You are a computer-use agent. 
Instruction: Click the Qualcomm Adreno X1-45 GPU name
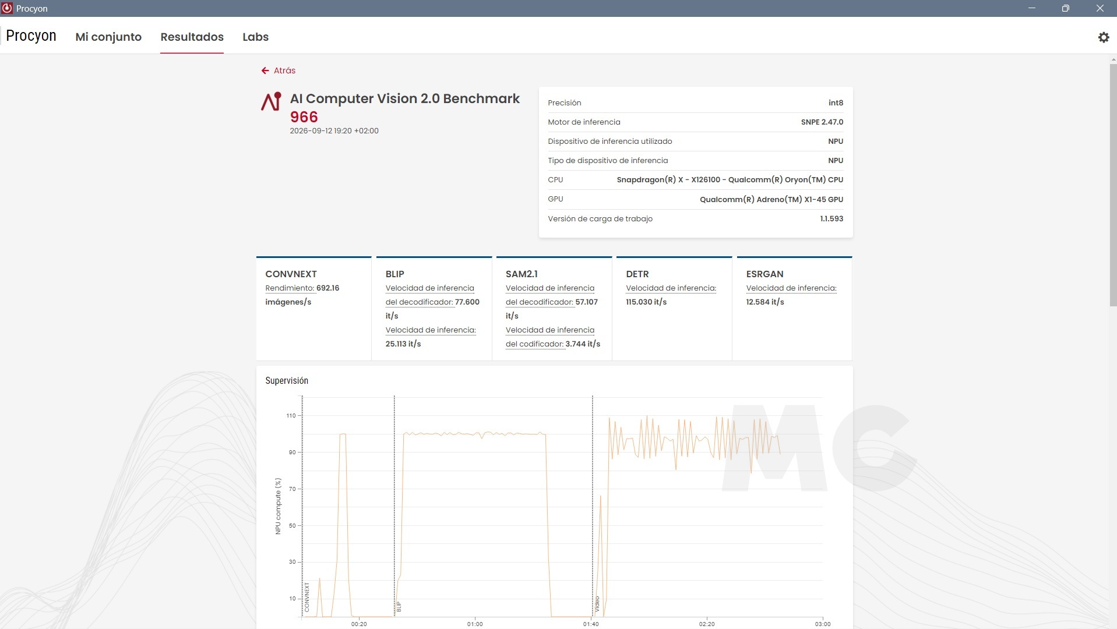771,200
